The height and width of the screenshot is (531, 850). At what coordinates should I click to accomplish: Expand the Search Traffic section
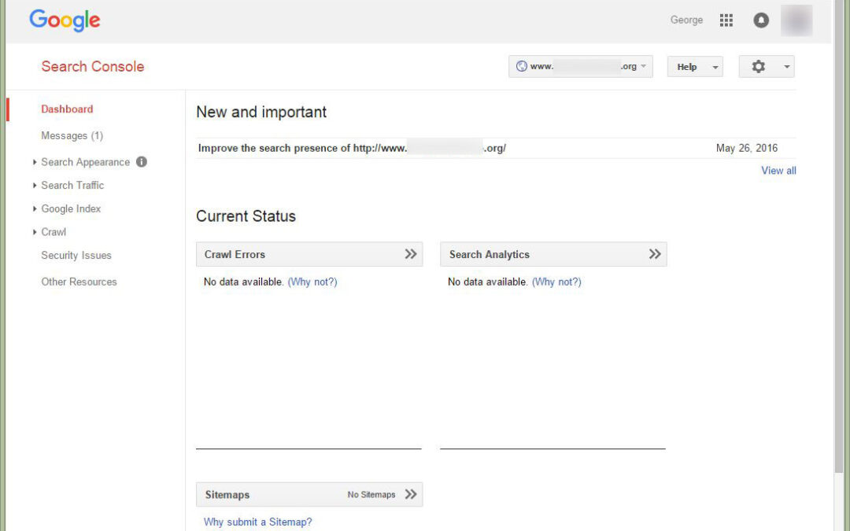coord(35,186)
